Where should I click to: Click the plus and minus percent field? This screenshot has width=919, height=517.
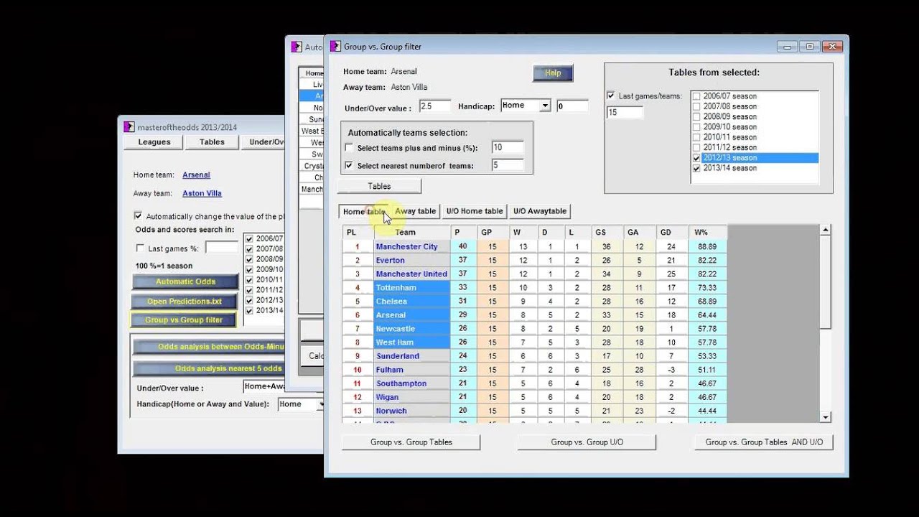pyautogui.click(x=508, y=147)
